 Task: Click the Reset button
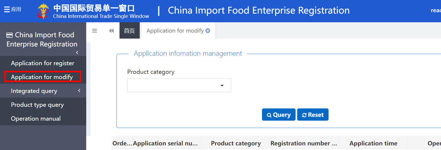[x=313, y=115]
